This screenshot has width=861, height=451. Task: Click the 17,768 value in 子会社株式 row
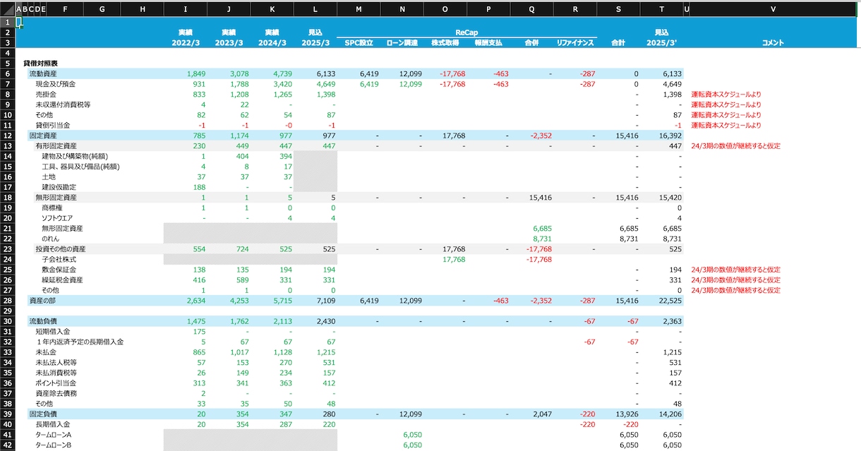point(454,259)
